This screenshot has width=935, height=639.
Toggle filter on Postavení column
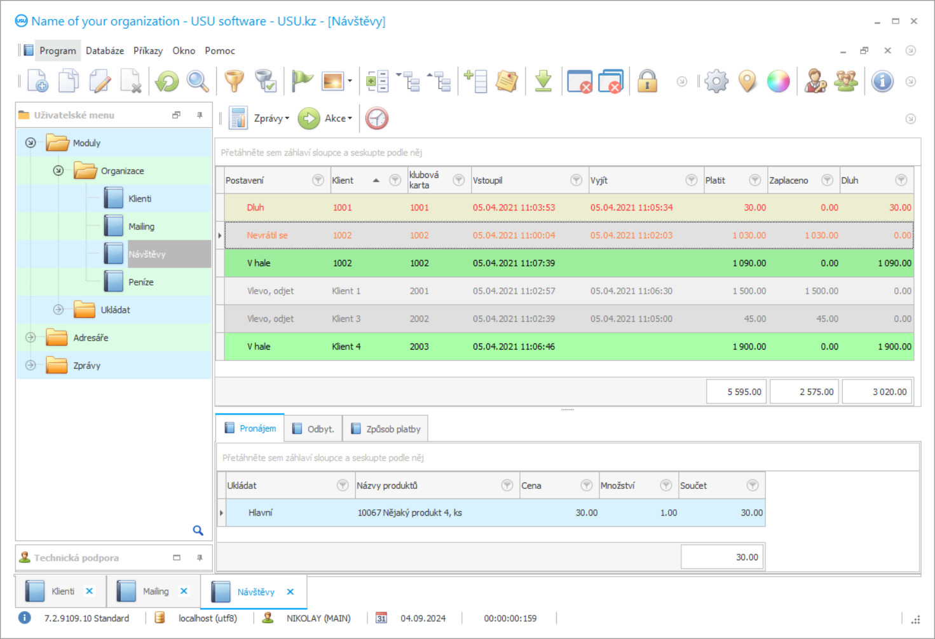(318, 181)
